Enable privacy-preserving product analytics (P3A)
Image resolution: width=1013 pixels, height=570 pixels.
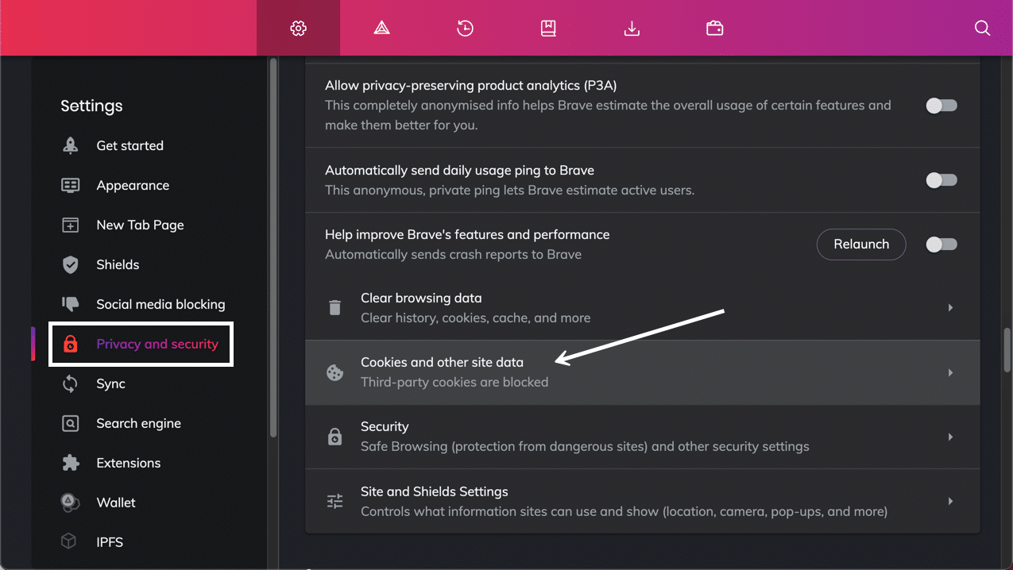tap(941, 105)
